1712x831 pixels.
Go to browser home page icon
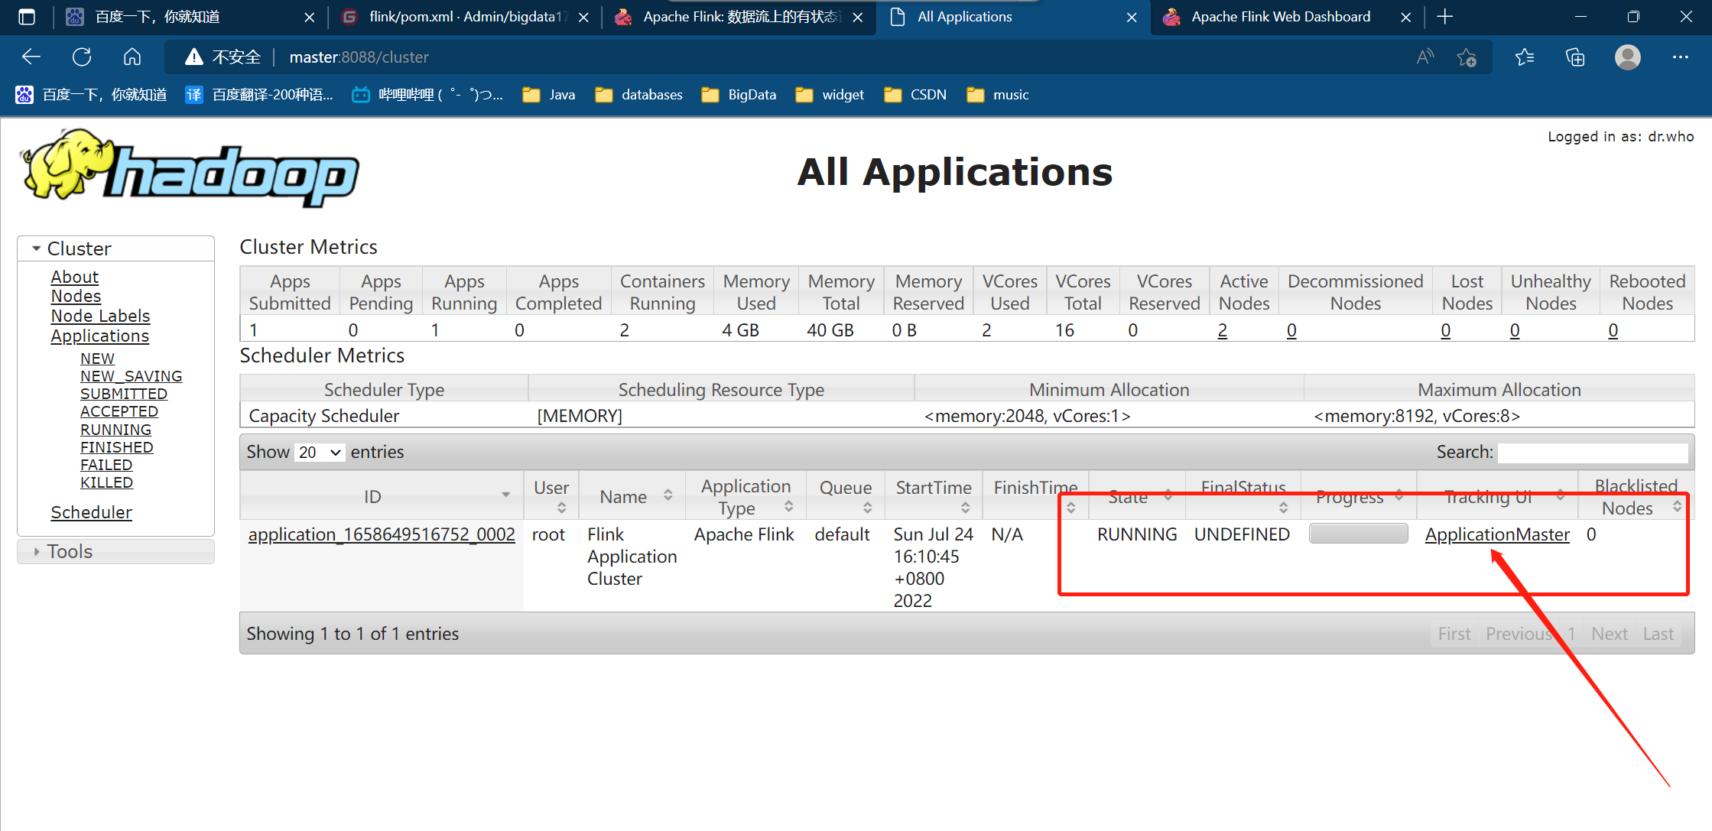132,57
